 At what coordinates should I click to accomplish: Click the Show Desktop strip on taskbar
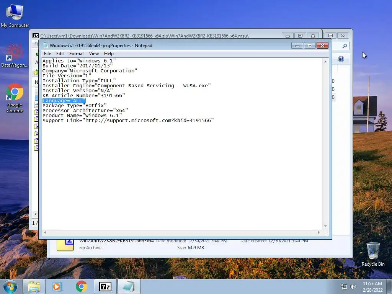click(390, 286)
